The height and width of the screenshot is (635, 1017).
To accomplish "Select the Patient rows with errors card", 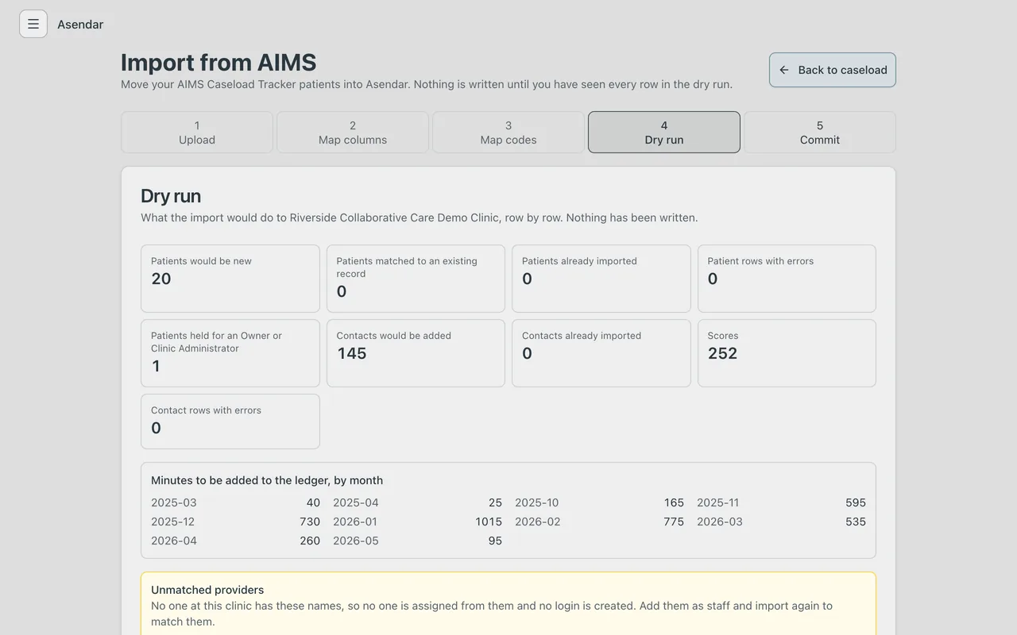I will (x=787, y=279).
